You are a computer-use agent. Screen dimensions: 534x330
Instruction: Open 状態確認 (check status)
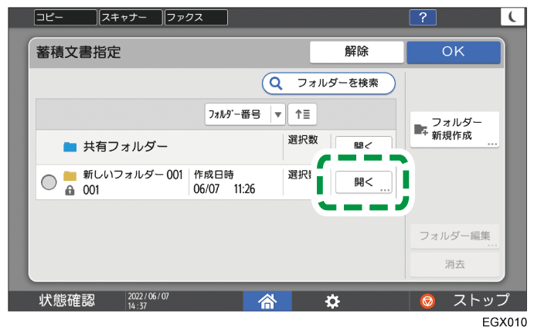click(x=67, y=301)
